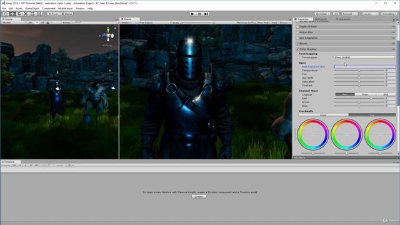Click the first color trackball wheel
Viewport: 400px width, 225px height.
313,134
